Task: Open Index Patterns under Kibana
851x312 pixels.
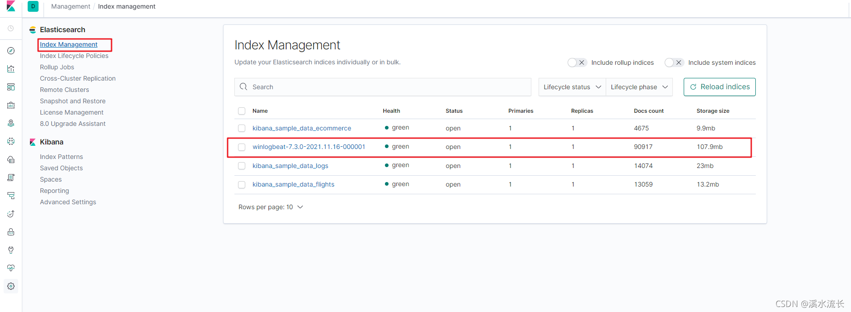Action: (x=61, y=157)
